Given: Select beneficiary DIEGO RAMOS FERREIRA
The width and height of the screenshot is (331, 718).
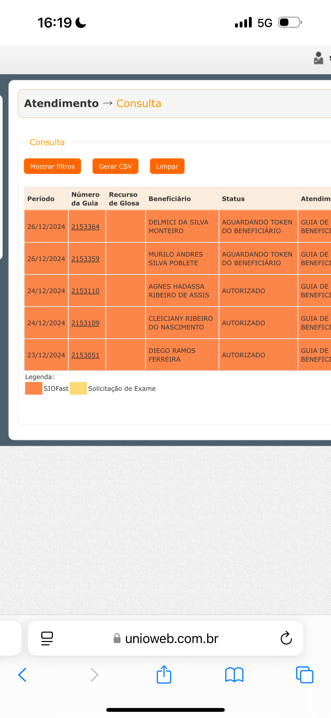Looking at the screenshot, I should [x=172, y=355].
